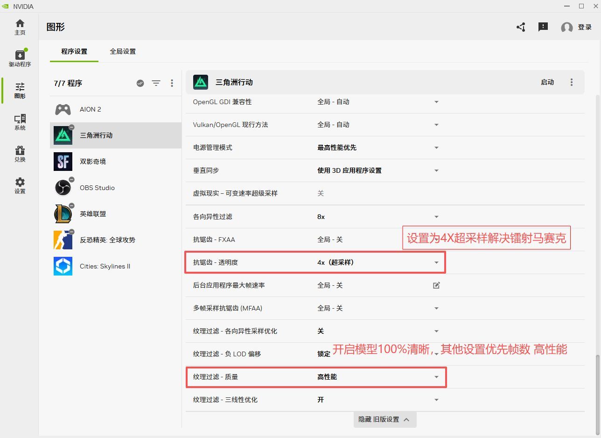Screen dimensions: 601x438
Task: Click the 三角洲行动 logo in settings header
Action: coord(201,82)
